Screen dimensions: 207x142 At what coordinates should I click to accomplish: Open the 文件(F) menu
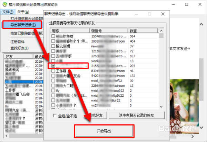point(8,12)
